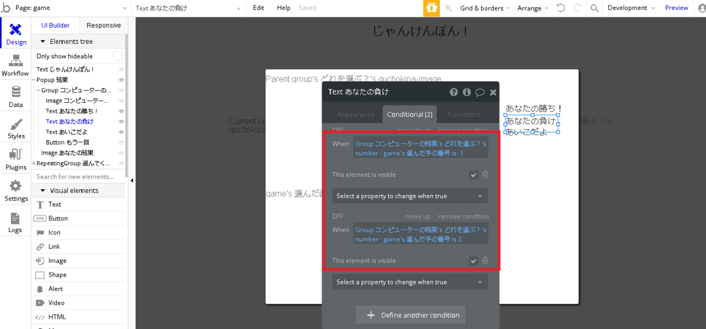This screenshot has width=706, height=329.
Task: Open the Data section
Action: coord(15,97)
